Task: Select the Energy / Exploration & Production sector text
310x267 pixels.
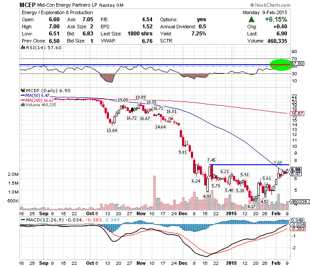Action: pyautogui.click(x=57, y=12)
